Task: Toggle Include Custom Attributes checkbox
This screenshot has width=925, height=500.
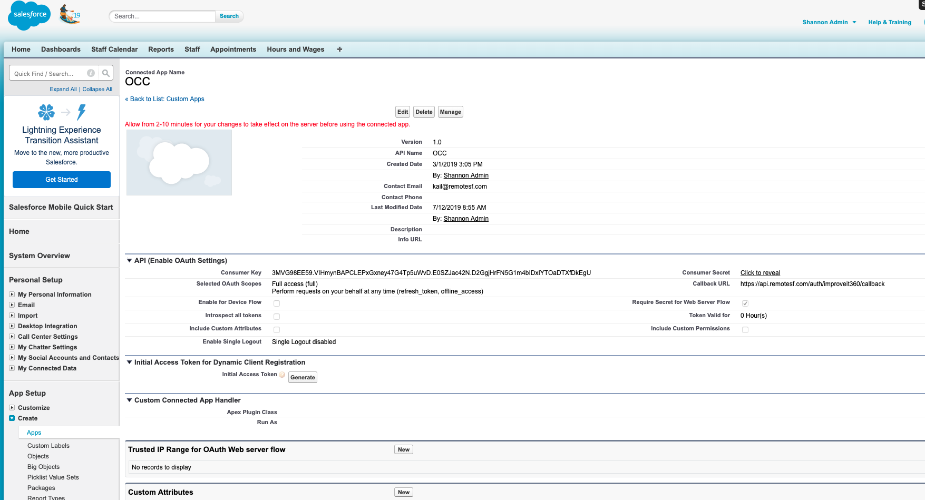Action: pyautogui.click(x=277, y=329)
